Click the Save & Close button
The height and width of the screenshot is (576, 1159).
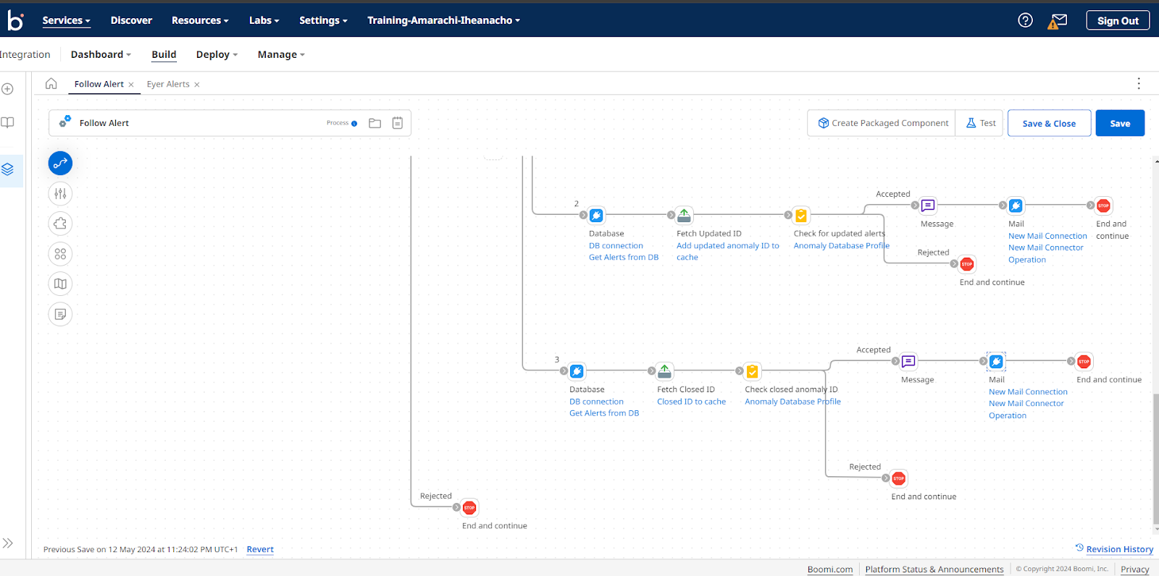(1049, 123)
